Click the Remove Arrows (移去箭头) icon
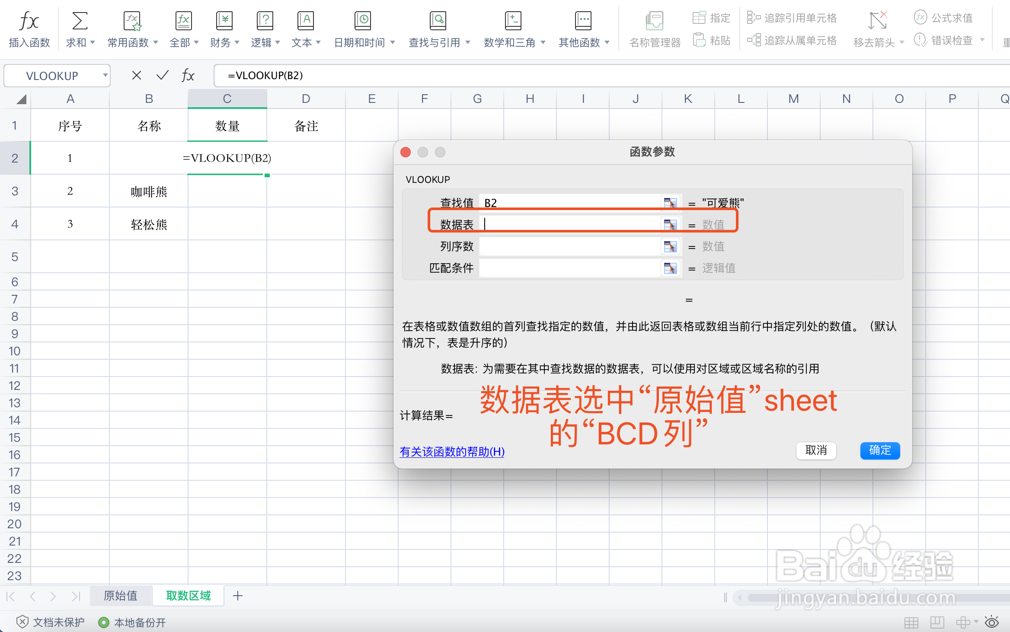This screenshot has width=1010, height=632. [878, 21]
